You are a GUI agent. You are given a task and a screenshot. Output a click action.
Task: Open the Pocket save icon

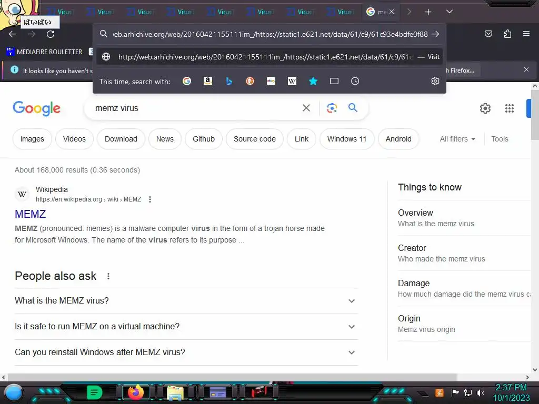coord(488,34)
